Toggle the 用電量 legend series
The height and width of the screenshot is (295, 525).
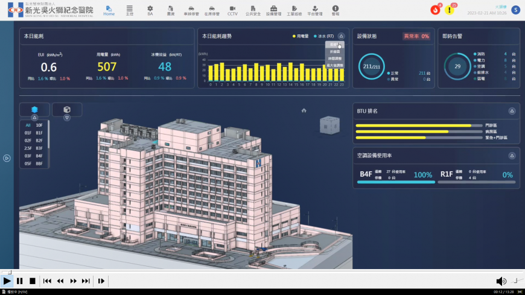tap(301, 36)
